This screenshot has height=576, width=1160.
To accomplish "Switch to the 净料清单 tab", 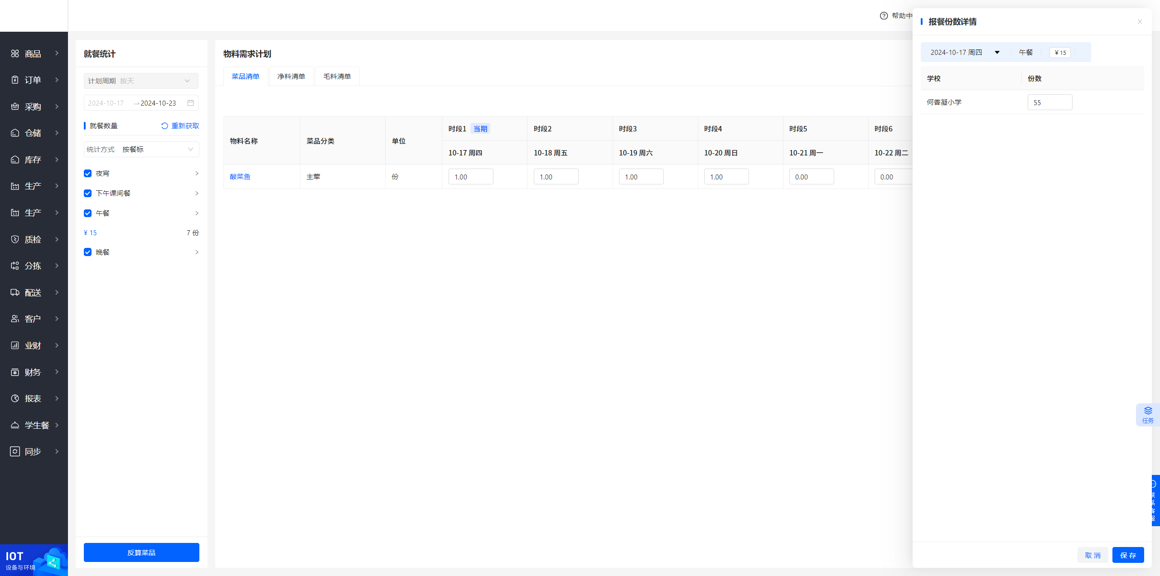I will (291, 77).
